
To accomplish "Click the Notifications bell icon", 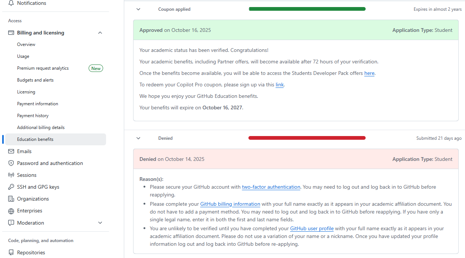I will click(x=11, y=3).
